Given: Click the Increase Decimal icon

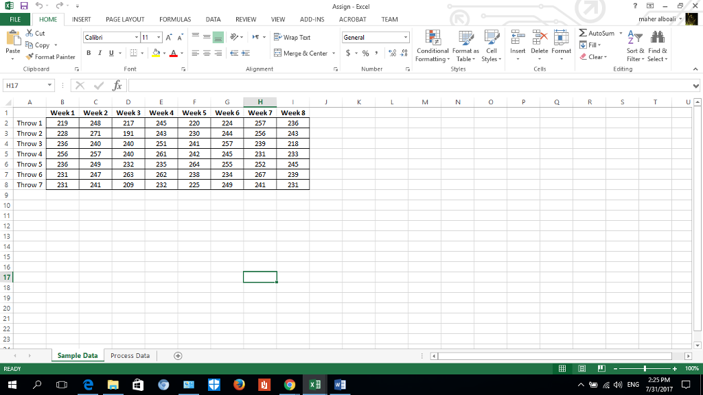Looking at the screenshot, I should pyautogui.click(x=391, y=53).
